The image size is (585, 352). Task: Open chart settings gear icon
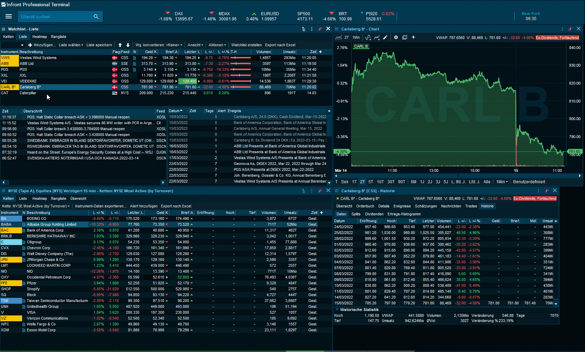click(396, 37)
